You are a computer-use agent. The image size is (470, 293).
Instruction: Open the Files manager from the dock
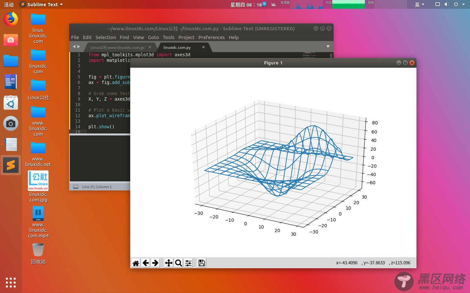click(11, 61)
